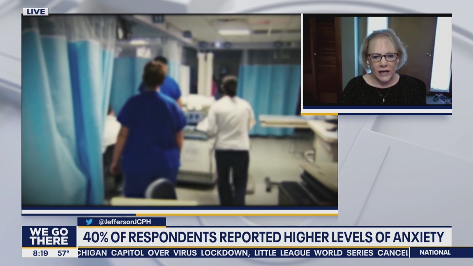This screenshot has width=473, height=266.
Task: Click the yellow bar beneath the hospital video
Action: tap(236, 214)
